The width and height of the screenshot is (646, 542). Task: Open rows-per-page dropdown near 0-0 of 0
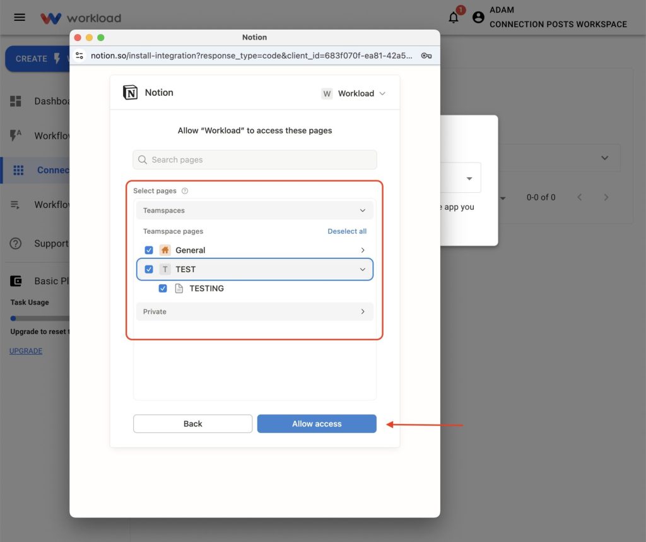[503, 198]
